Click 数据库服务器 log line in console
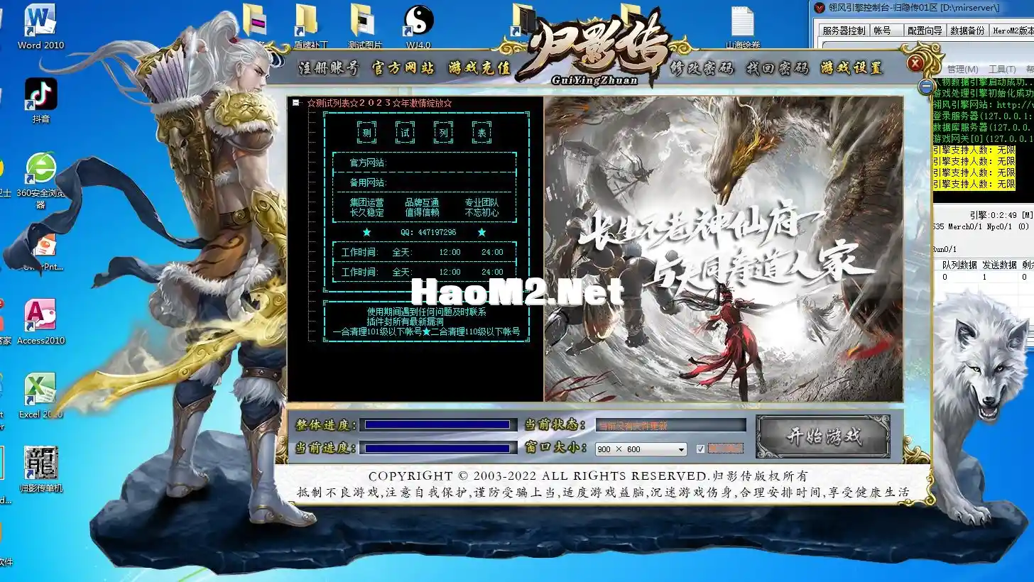The height and width of the screenshot is (582, 1034). 982,127
